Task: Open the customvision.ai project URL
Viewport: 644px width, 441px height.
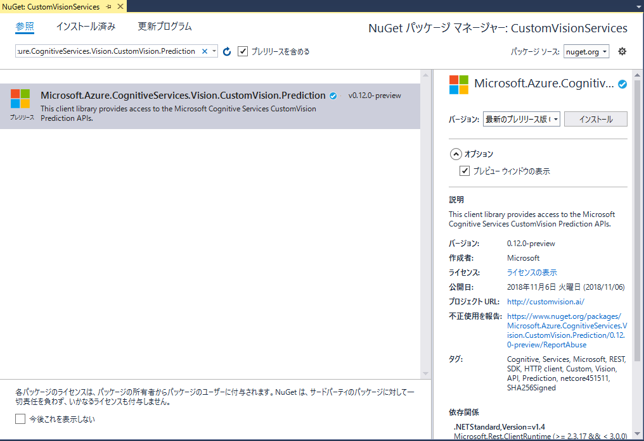Action: click(545, 302)
